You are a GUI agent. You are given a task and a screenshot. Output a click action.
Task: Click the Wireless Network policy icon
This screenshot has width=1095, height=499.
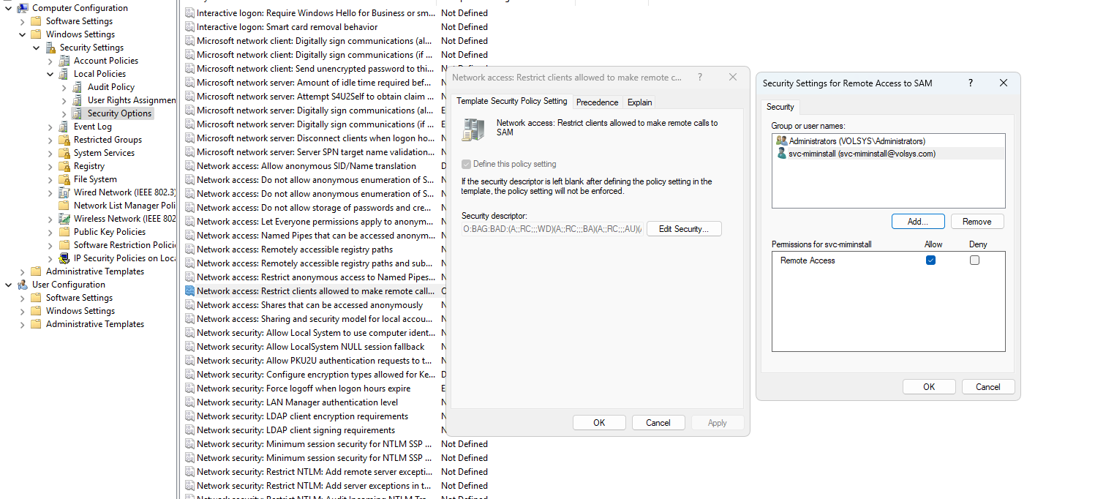[x=64, y=219]
